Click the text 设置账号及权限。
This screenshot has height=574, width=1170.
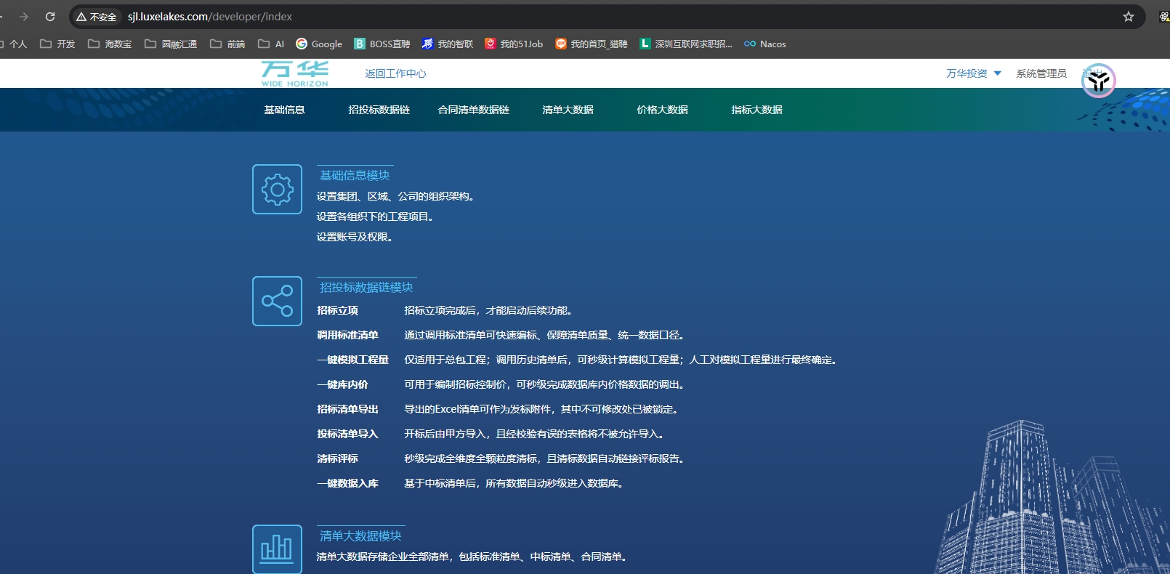tap(355, 237)
